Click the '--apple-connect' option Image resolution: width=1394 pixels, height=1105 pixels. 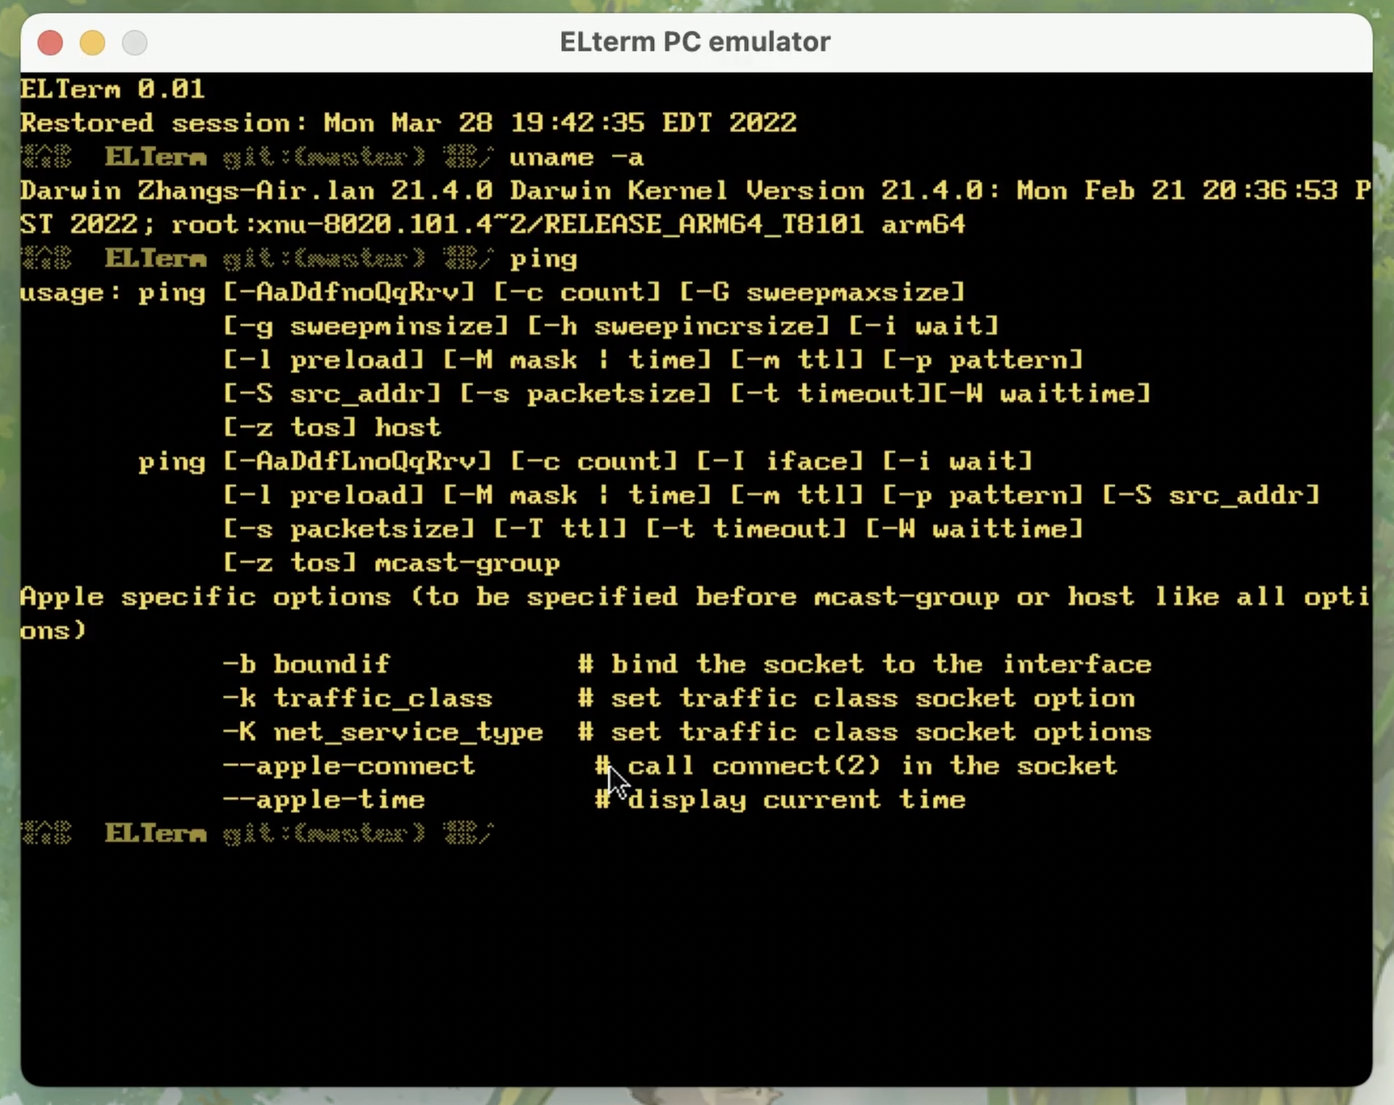point(349,766)
